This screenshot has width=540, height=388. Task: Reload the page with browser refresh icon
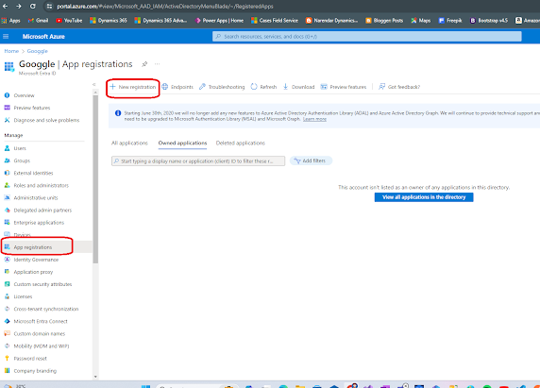point(33,7)
